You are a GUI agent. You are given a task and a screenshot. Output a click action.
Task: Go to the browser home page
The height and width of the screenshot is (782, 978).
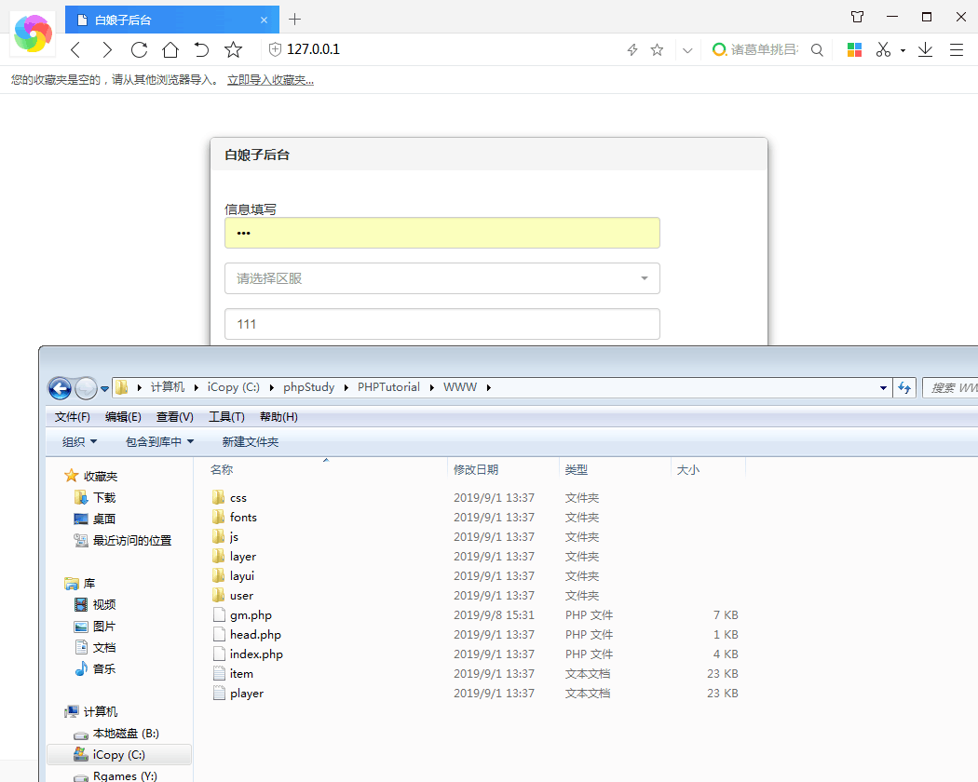pyautogui.click(x=170, y=49)
